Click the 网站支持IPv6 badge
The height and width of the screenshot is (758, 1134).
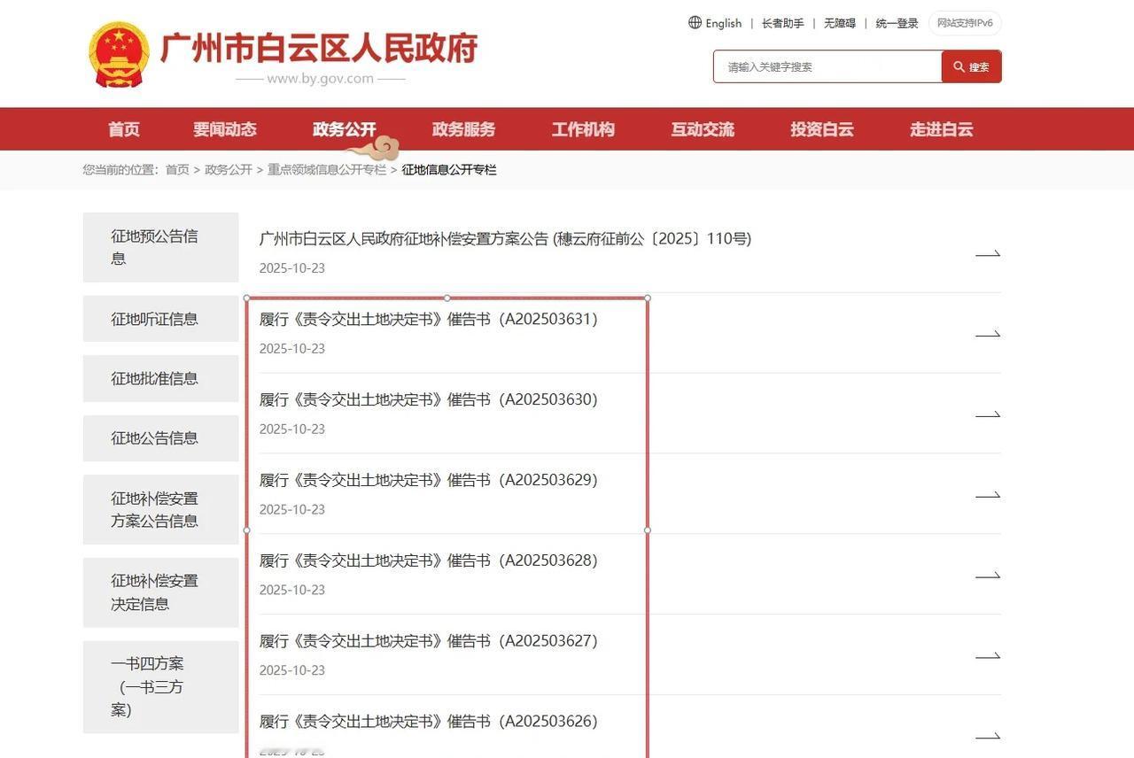click(965, 22)
